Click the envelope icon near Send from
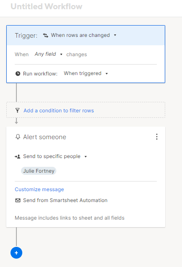Screen dimensions: 182x267 point(18,200)
